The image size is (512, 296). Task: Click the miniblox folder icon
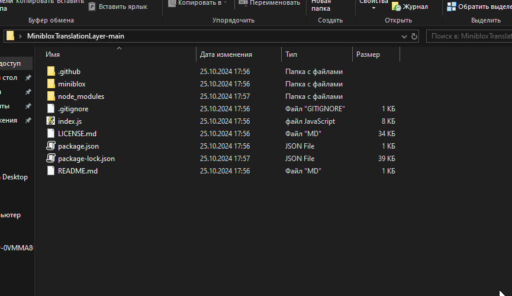(51, 83)
